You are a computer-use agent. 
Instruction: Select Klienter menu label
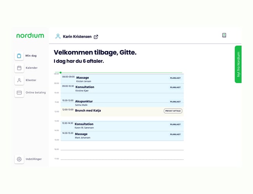(31, 80)
